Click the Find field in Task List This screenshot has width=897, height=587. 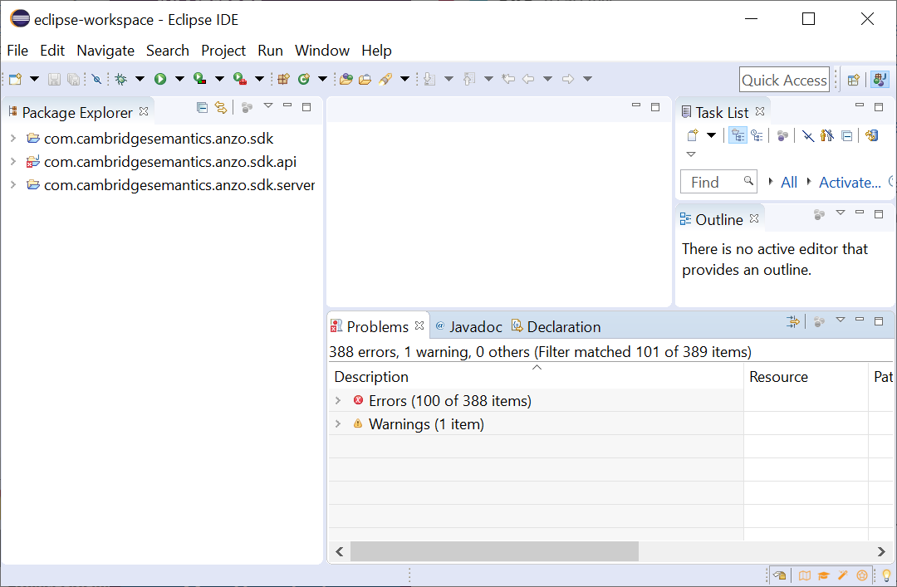[718, 182]
